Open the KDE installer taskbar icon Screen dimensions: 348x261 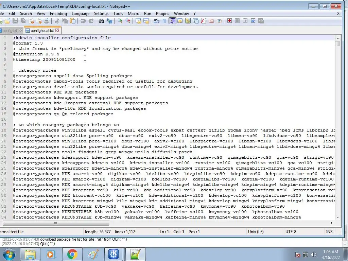(114, 254)
